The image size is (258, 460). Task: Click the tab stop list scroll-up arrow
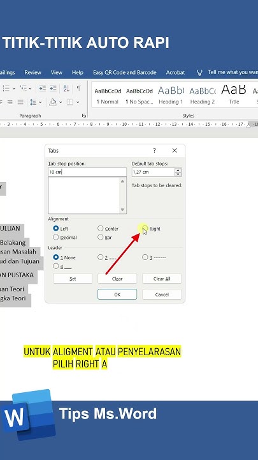[122, 181]
